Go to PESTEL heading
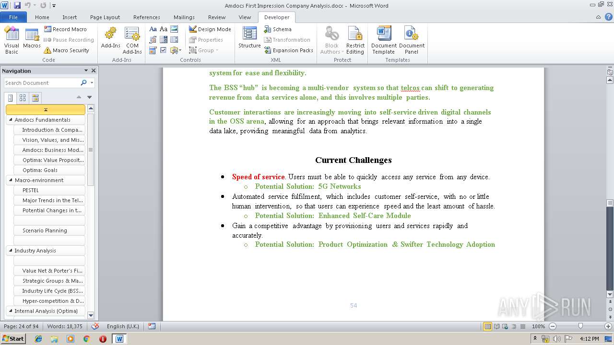Viewport: 614px width, 345px height. coord(49,190)
